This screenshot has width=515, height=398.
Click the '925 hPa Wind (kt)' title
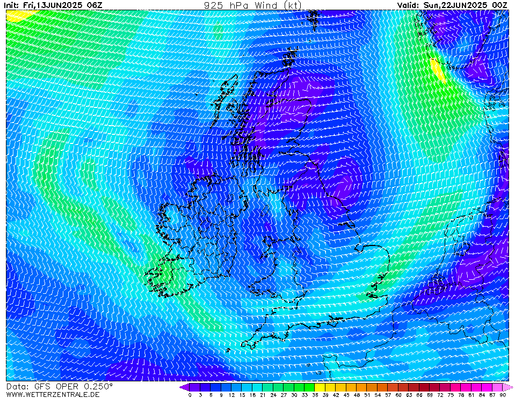tap(252, 5)
